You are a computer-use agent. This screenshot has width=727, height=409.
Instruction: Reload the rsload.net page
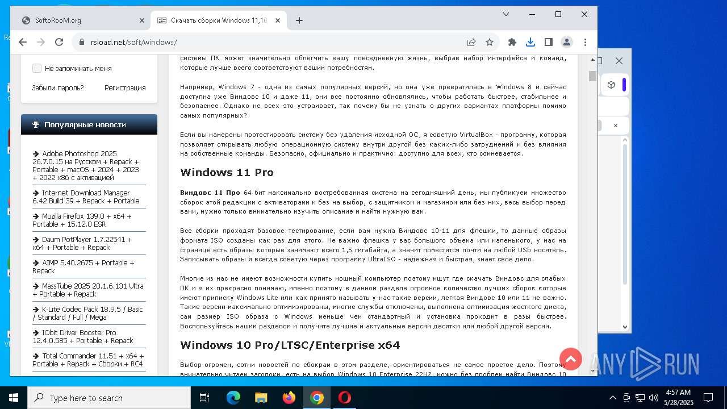(59, 42)
